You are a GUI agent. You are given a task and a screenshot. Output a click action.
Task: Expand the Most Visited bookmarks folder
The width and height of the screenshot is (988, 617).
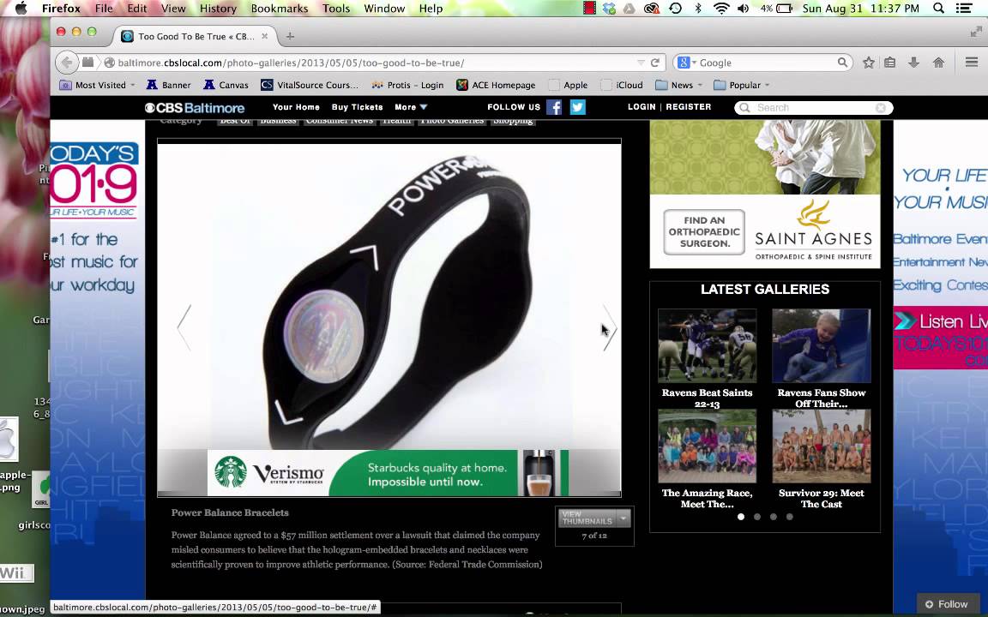tap(97, 85)
